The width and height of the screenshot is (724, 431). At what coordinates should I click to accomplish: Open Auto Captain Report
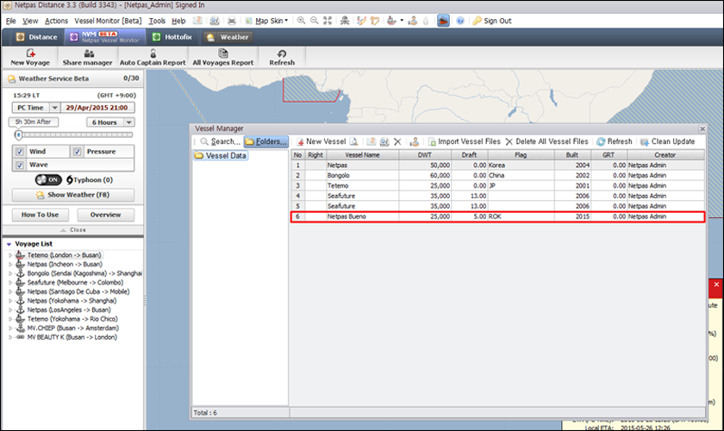(x=153, y=57)
